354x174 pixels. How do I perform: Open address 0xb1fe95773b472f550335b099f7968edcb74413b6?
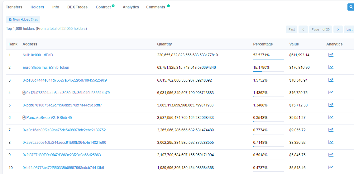[x=64, y=168]
